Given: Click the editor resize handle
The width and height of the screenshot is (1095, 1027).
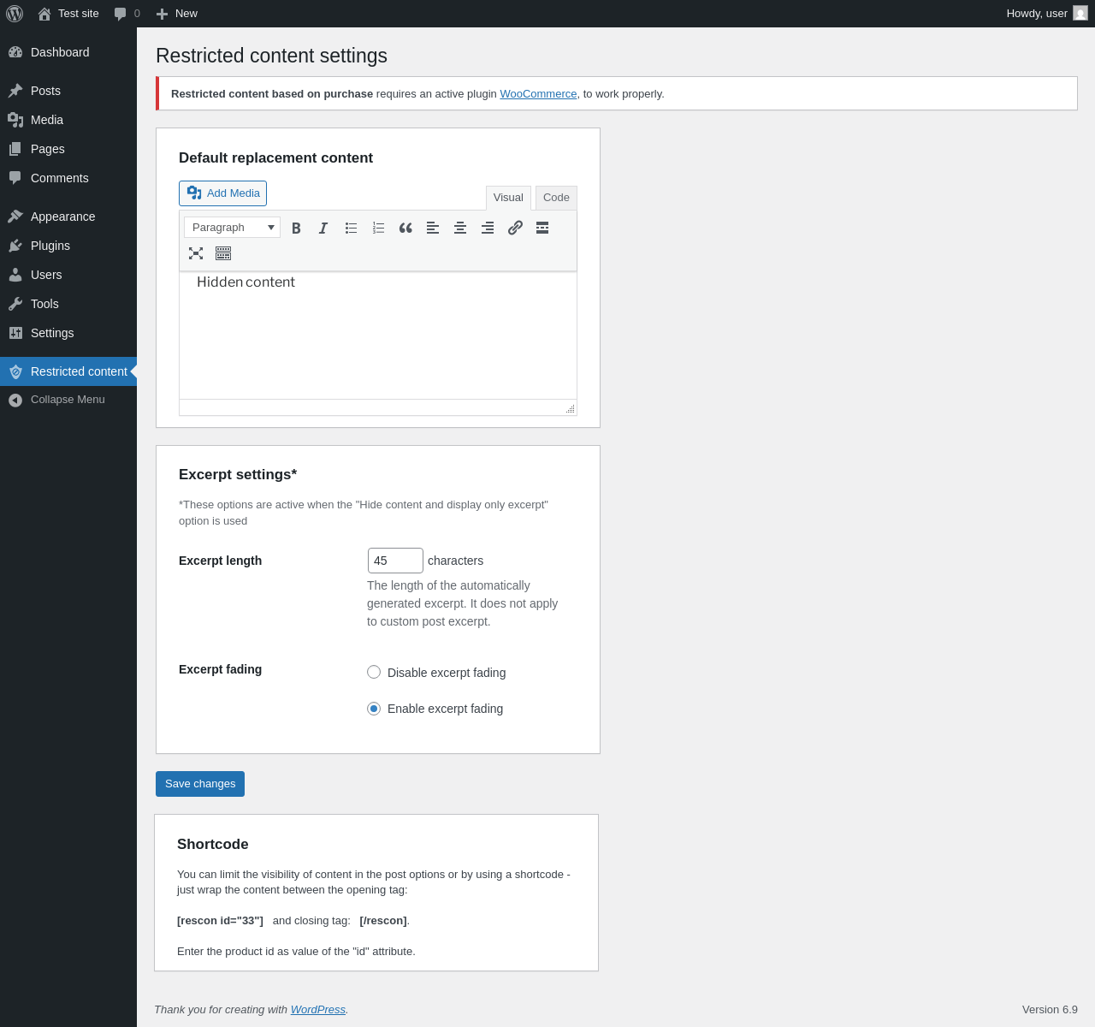Looking at the screenshot, I should [x=570, y=409].
